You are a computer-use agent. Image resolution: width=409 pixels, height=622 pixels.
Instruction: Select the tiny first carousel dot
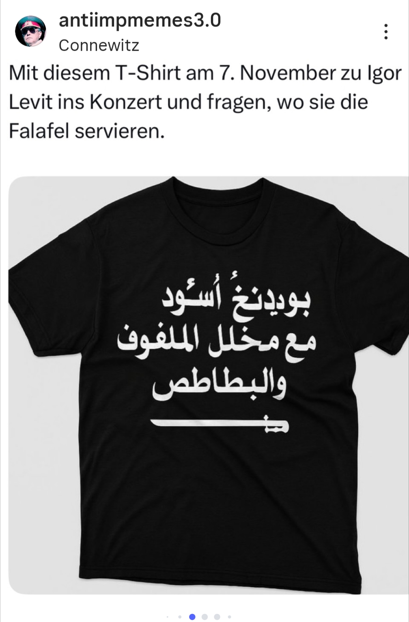coord(168,617)
